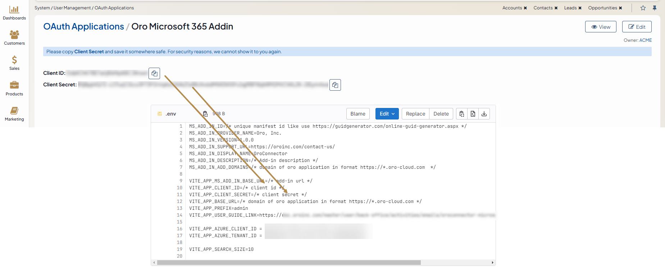The height and width of the screenshot is (271, 665).
Task: Go to the Customers section
Action: [14, 38]
